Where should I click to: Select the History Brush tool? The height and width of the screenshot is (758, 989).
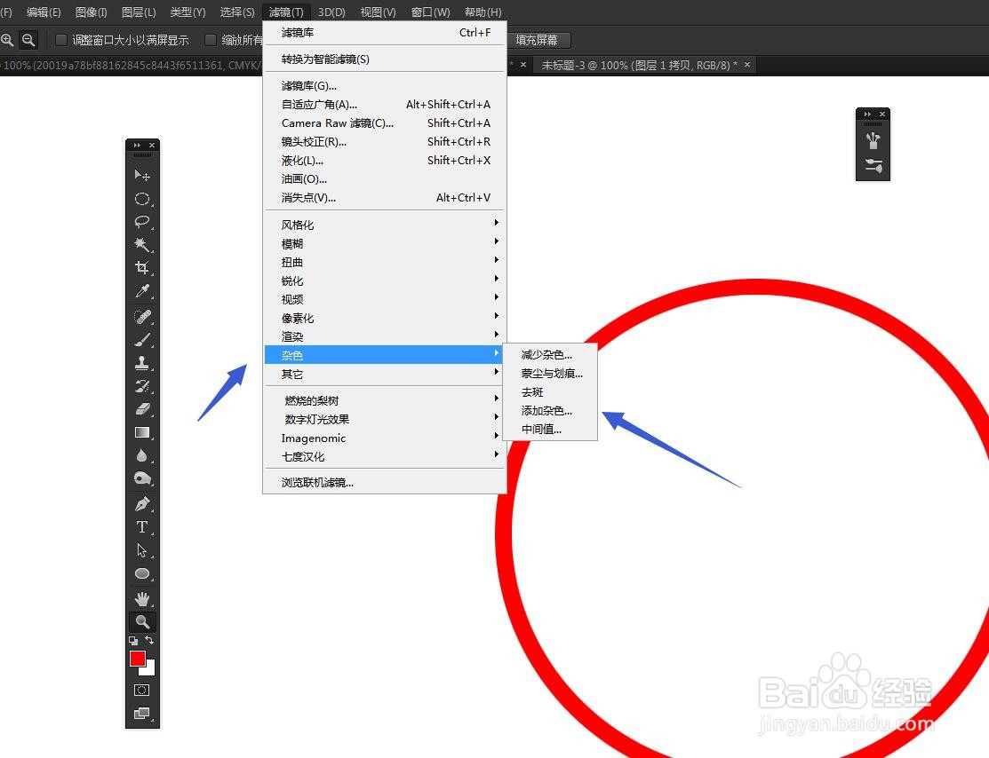(x=142, y=386)
